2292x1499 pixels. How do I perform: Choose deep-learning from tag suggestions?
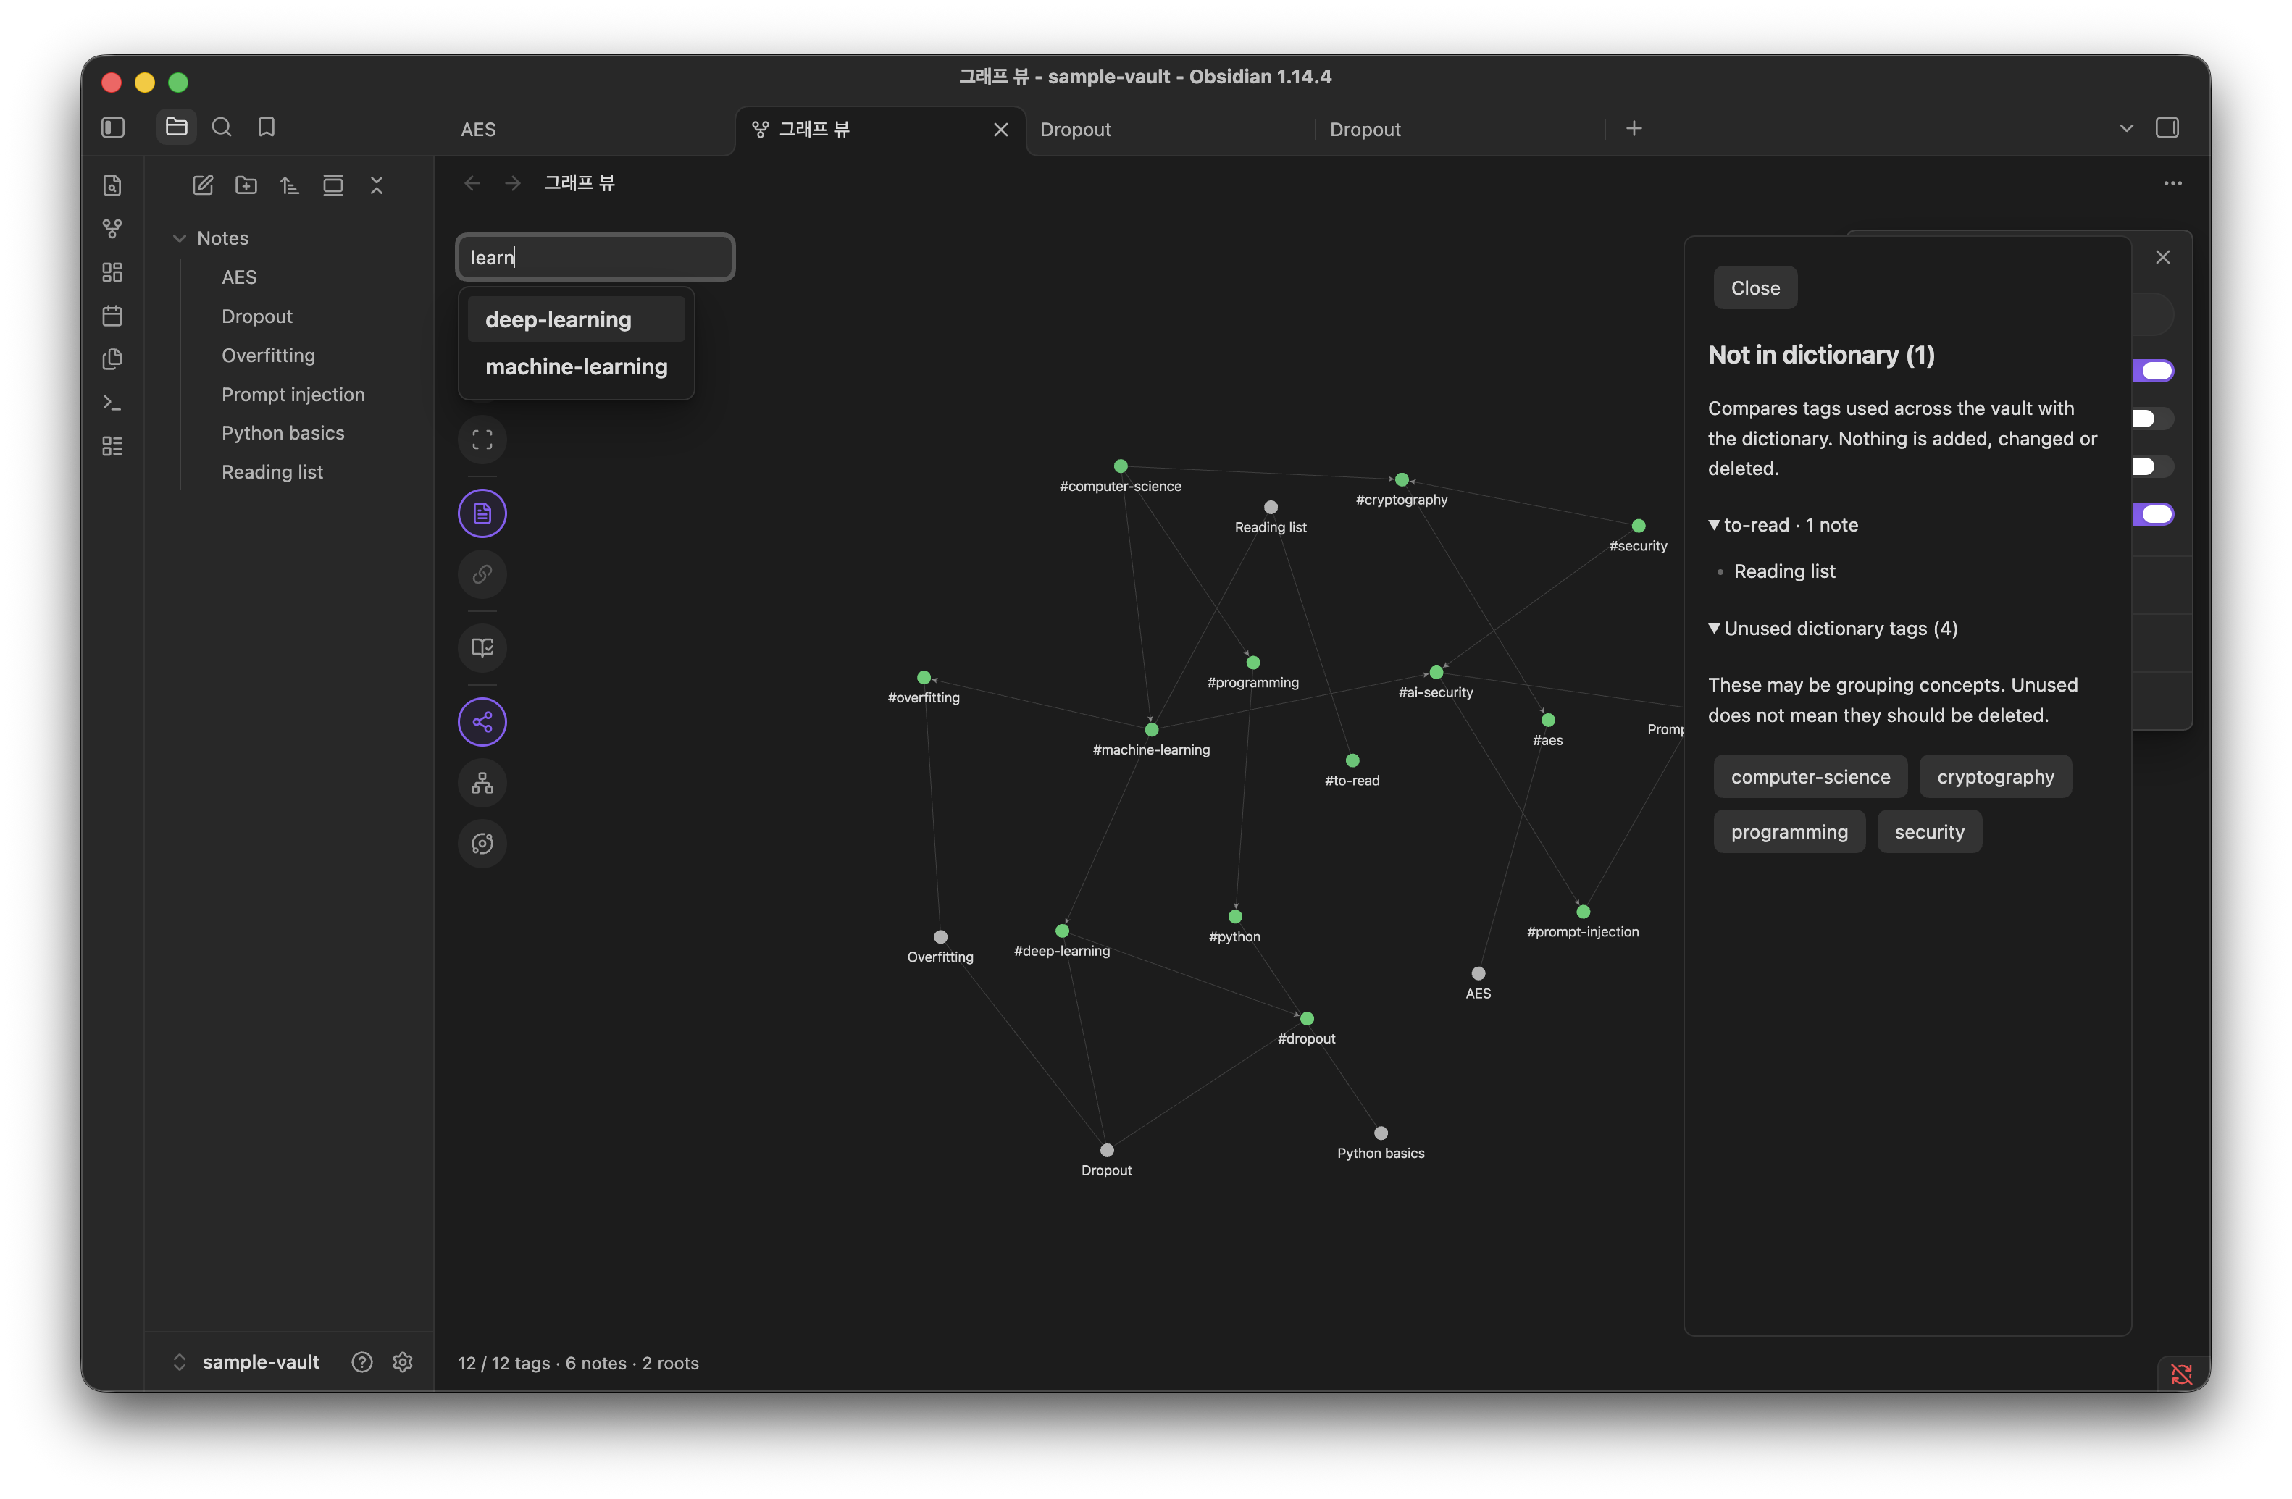(576, 319)
